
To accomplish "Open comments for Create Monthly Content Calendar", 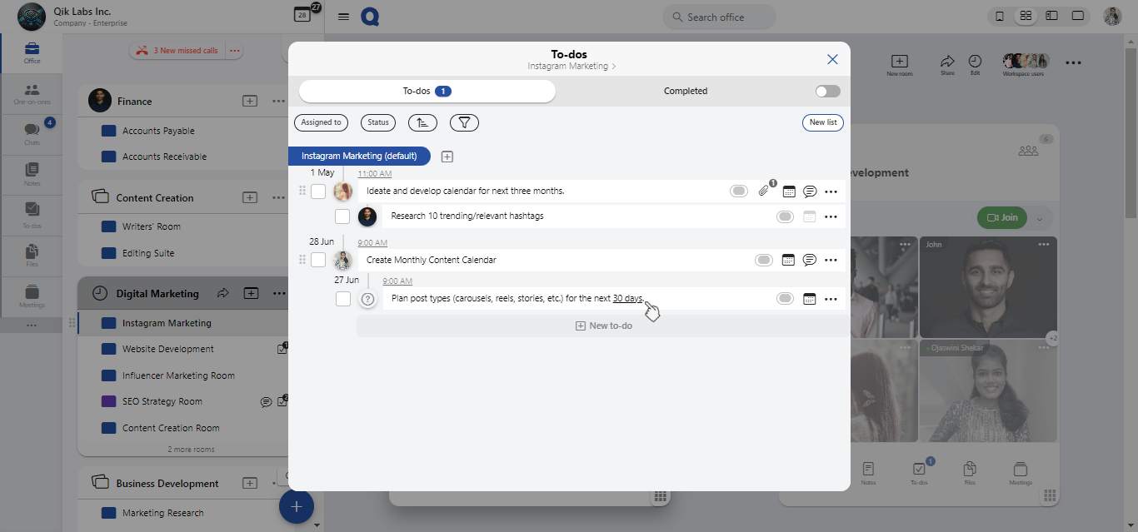I will coord(809,260).
